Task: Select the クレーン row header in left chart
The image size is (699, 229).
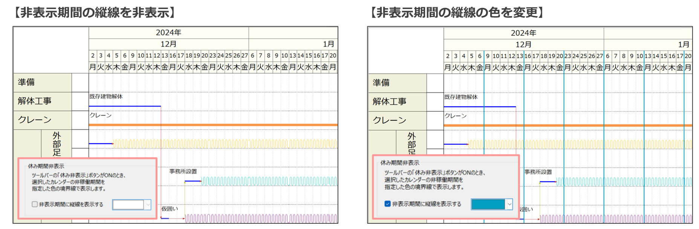Action: point(43,120)
